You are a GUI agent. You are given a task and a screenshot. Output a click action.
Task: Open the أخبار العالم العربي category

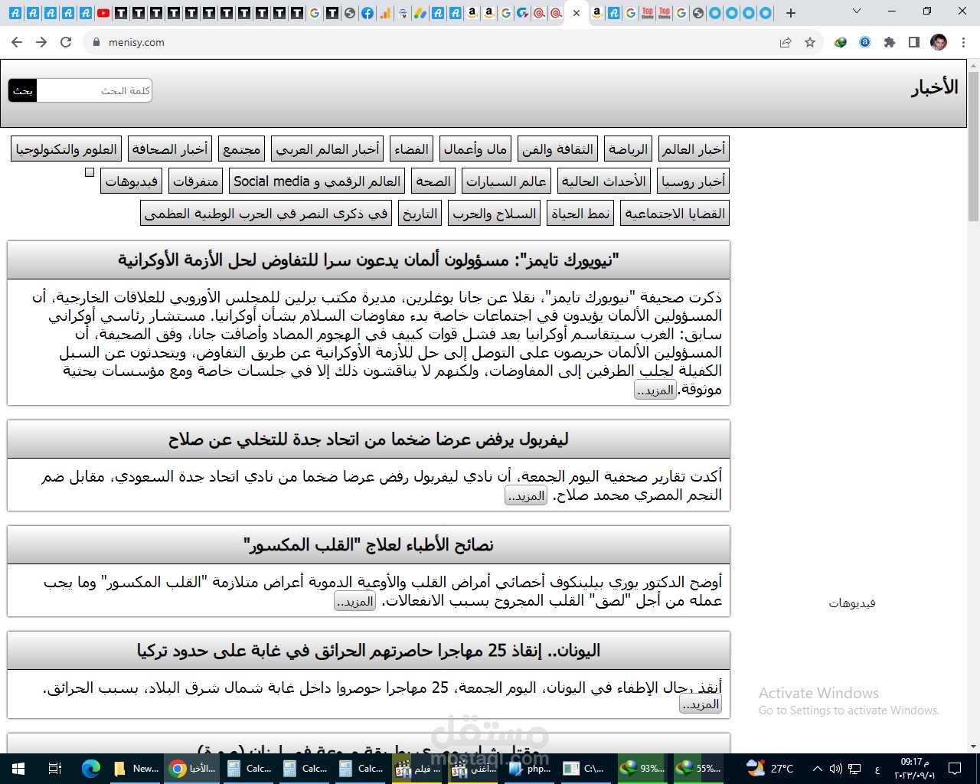(x=328, y=149)
